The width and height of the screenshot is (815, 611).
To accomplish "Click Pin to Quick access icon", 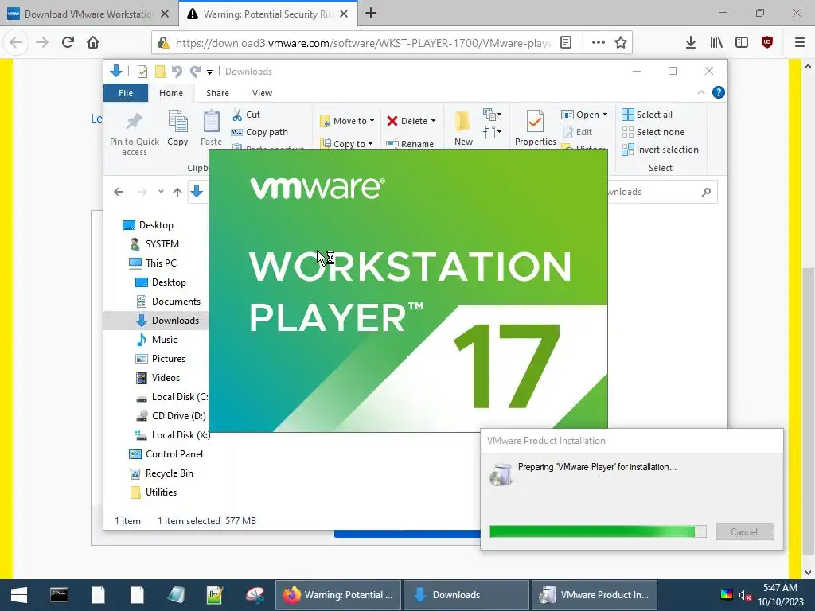I will click(134, 134).
